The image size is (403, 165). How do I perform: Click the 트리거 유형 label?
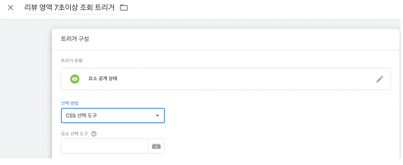point(72,60)
